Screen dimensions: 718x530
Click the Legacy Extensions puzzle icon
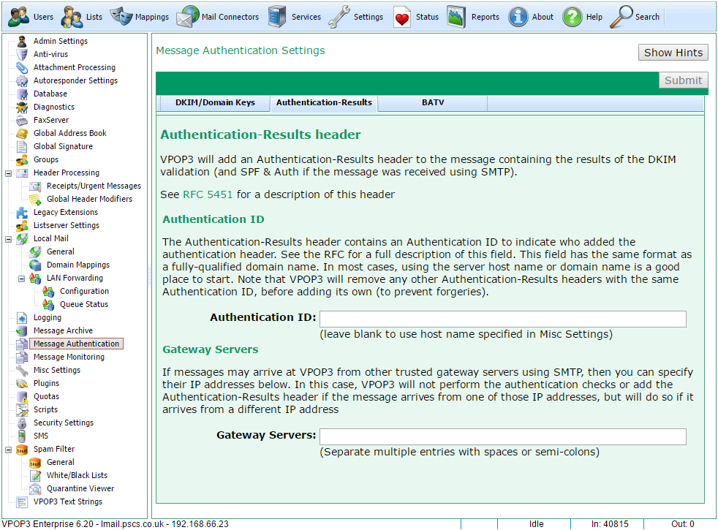pos(22,213)
